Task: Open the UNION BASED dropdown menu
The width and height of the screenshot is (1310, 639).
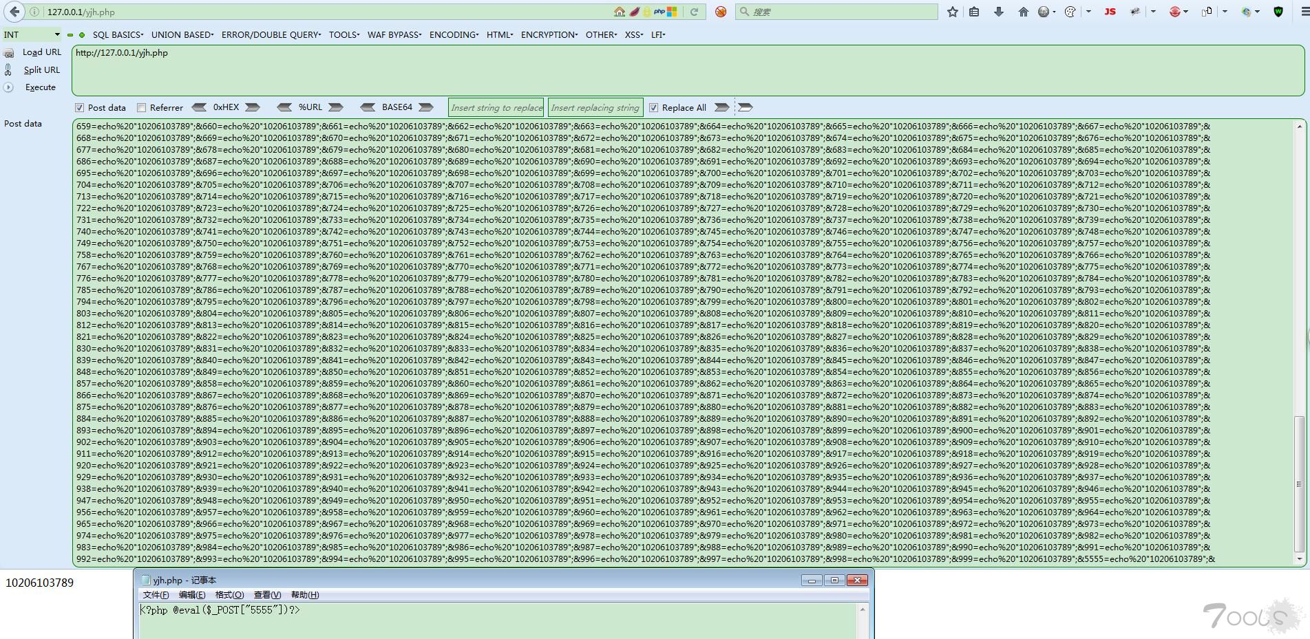Action: (x=182, y=34)
